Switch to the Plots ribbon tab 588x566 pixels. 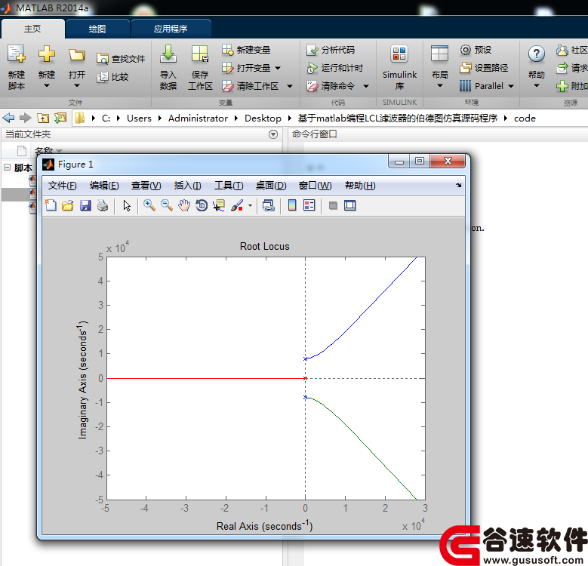click(97, 29)
